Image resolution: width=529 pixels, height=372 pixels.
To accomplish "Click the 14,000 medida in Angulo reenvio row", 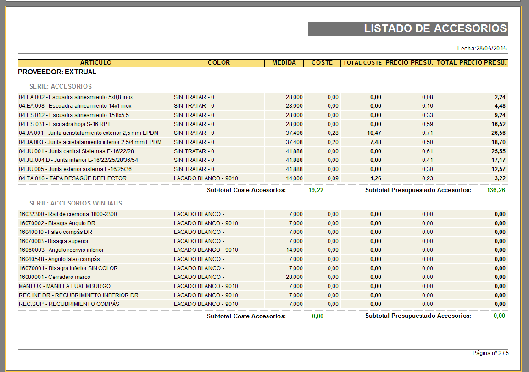I will pos(294,250).
